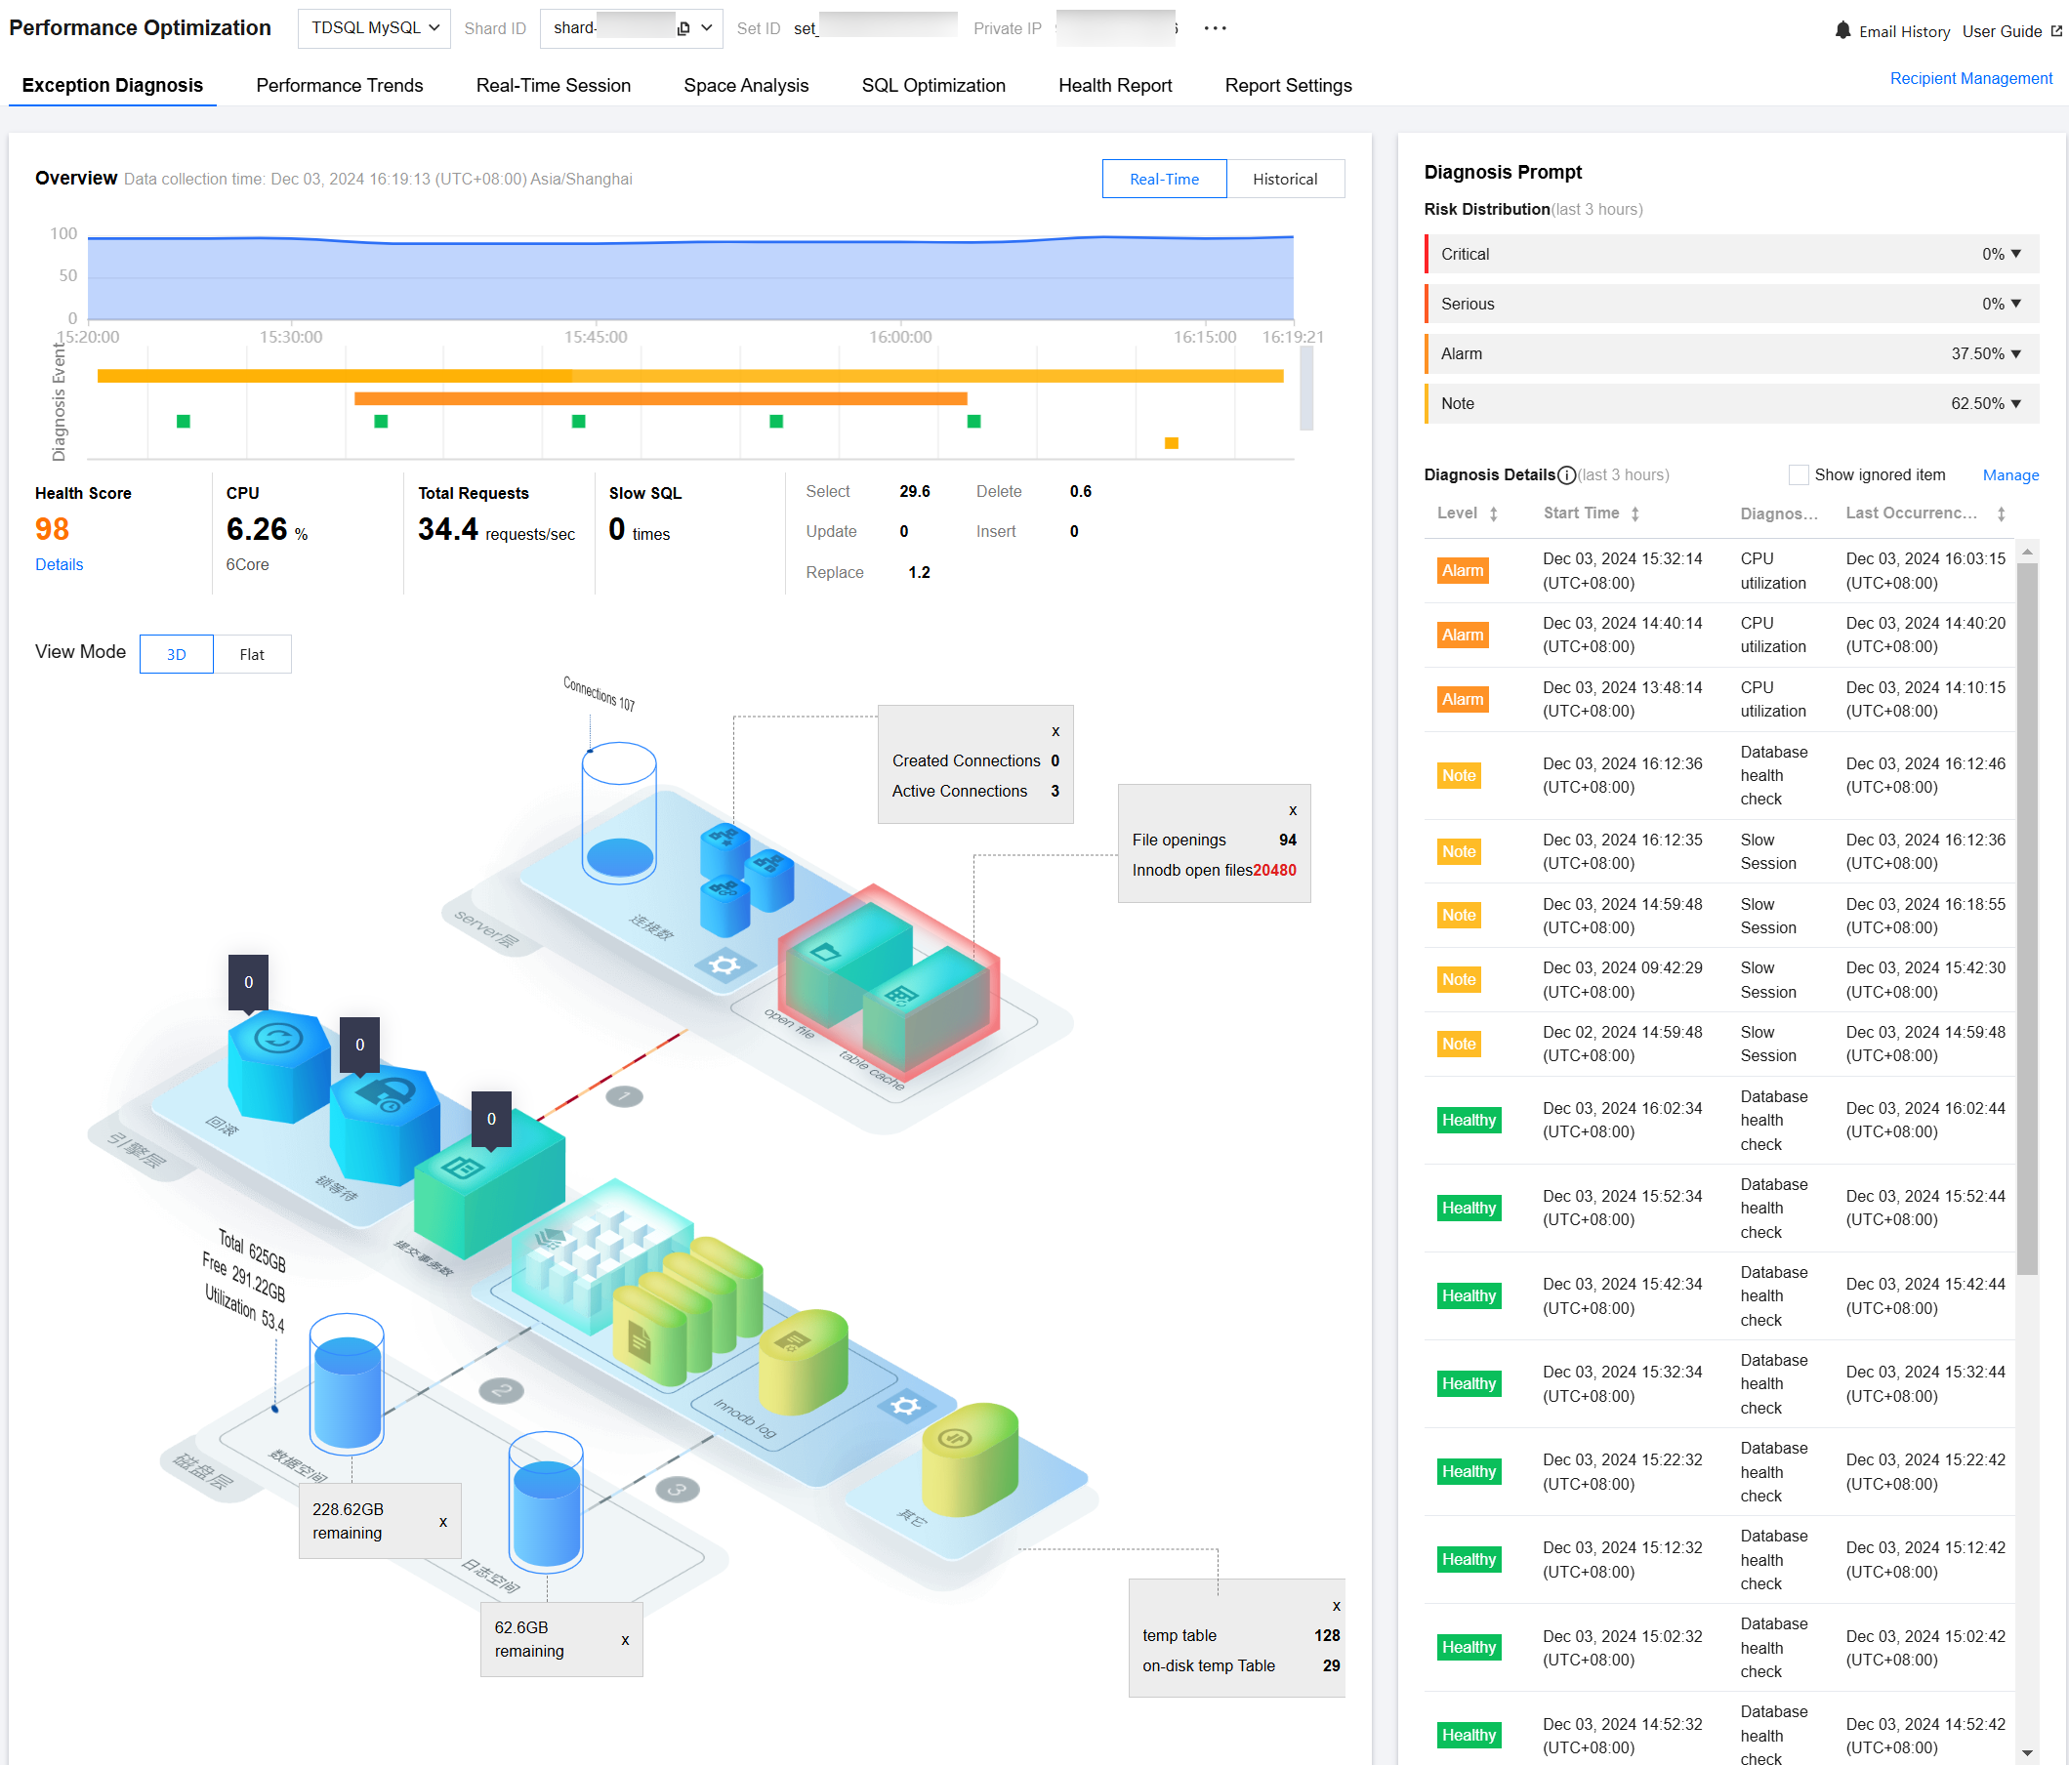
Task: Click the diagnosis list vertical scrollbar
Action: 2026,919
